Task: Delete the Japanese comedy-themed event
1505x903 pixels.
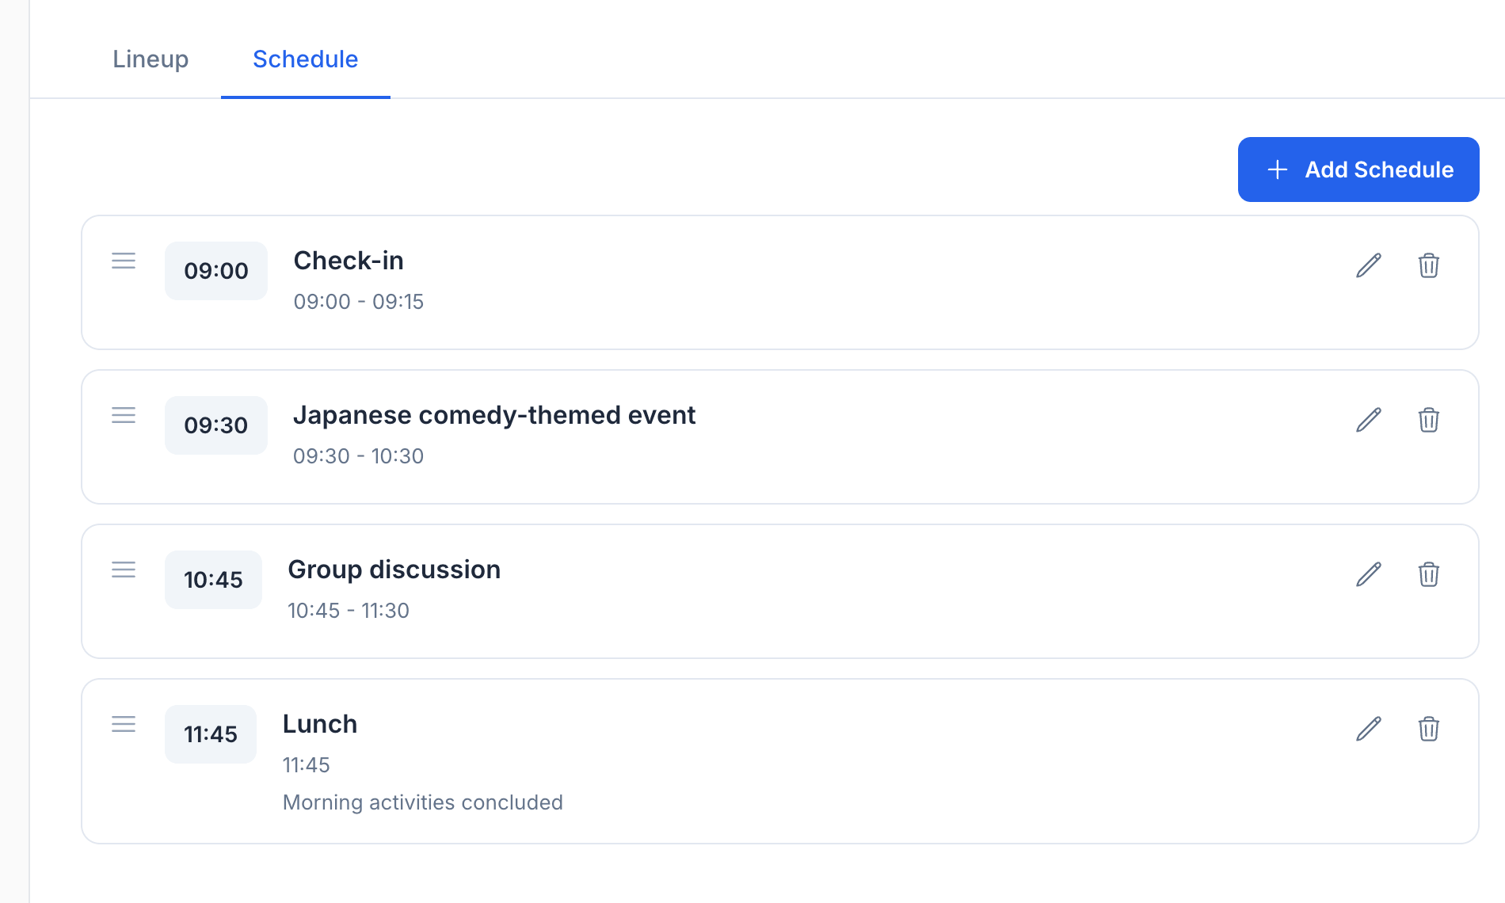Action: coord(1429,421)
